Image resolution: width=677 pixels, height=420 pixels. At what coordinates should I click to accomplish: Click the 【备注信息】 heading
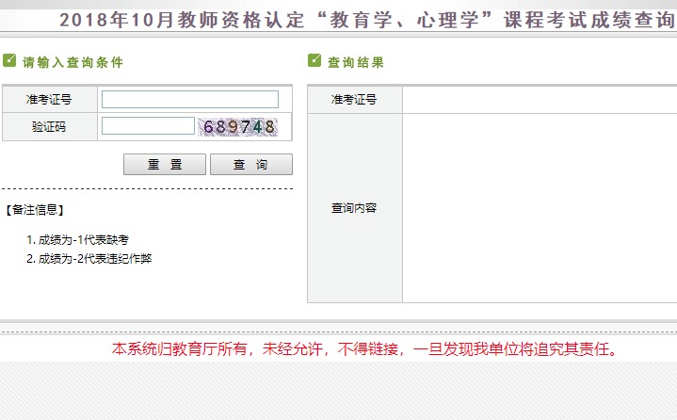click(35, 210)
